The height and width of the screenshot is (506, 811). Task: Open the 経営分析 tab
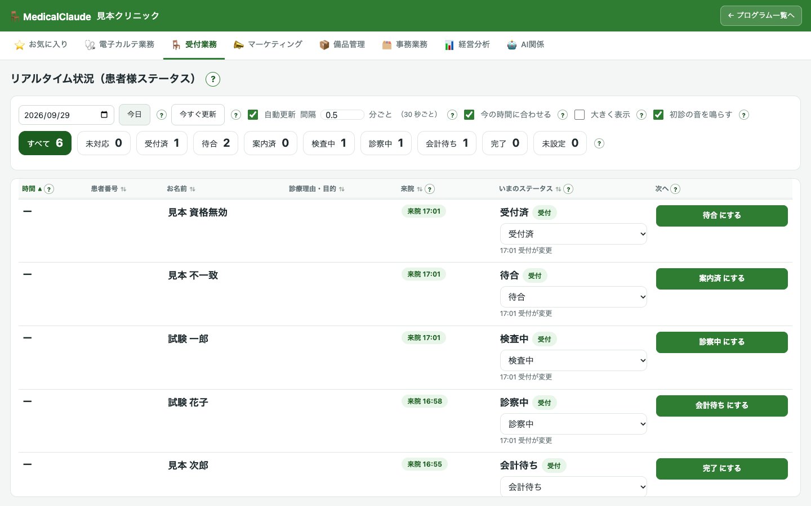coord(467,44)
